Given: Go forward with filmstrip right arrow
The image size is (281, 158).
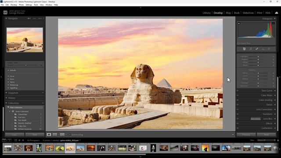Looking at the screenshot, I should click(x=23, y=140).
